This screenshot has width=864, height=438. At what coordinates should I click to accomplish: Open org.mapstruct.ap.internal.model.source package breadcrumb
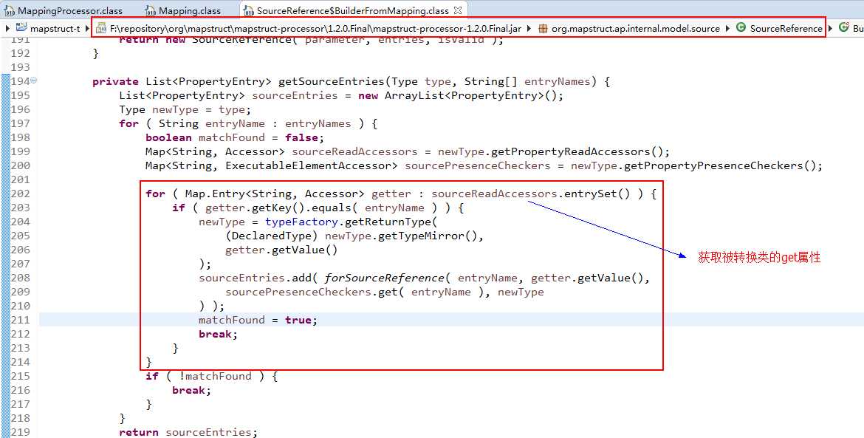635,28
